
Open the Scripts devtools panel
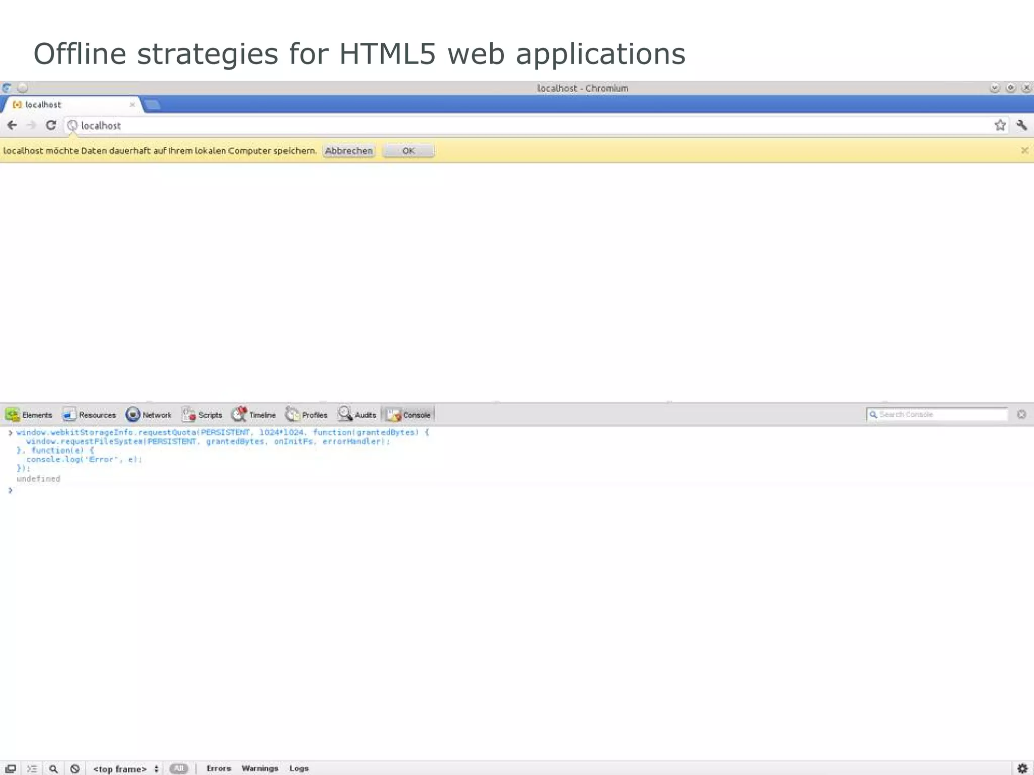[202, 415]
